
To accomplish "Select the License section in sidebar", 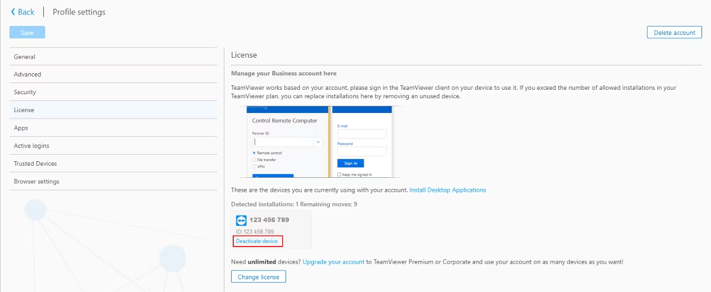I will tap(113, 110).
